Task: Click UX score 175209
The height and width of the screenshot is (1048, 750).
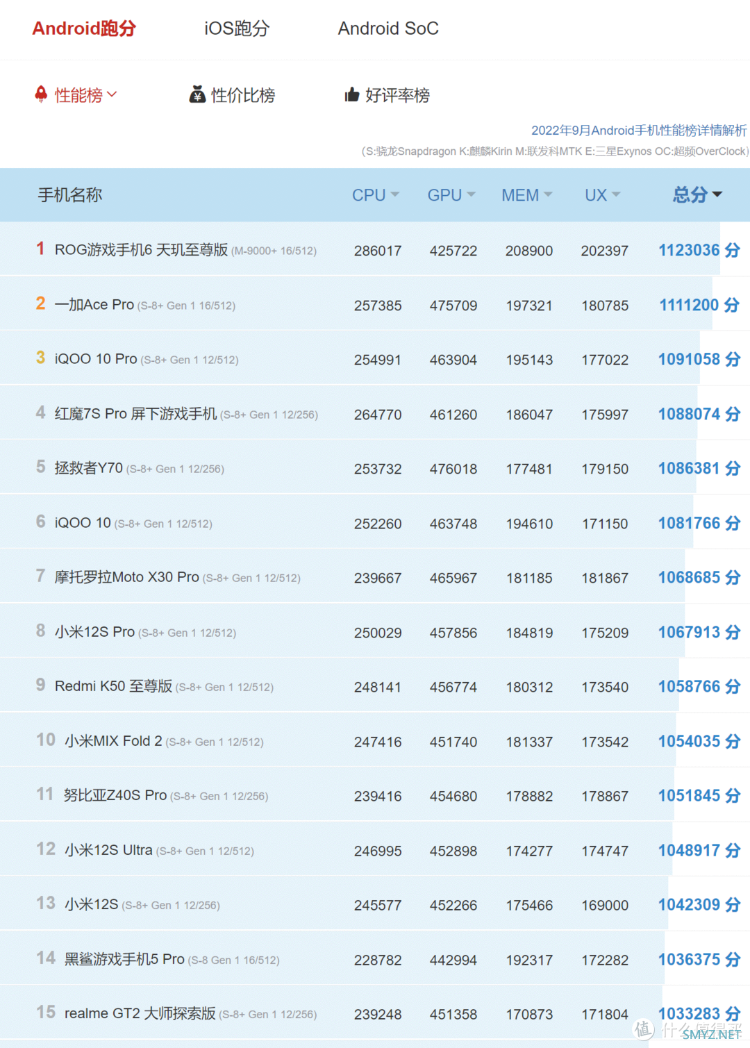Action: 605,633
